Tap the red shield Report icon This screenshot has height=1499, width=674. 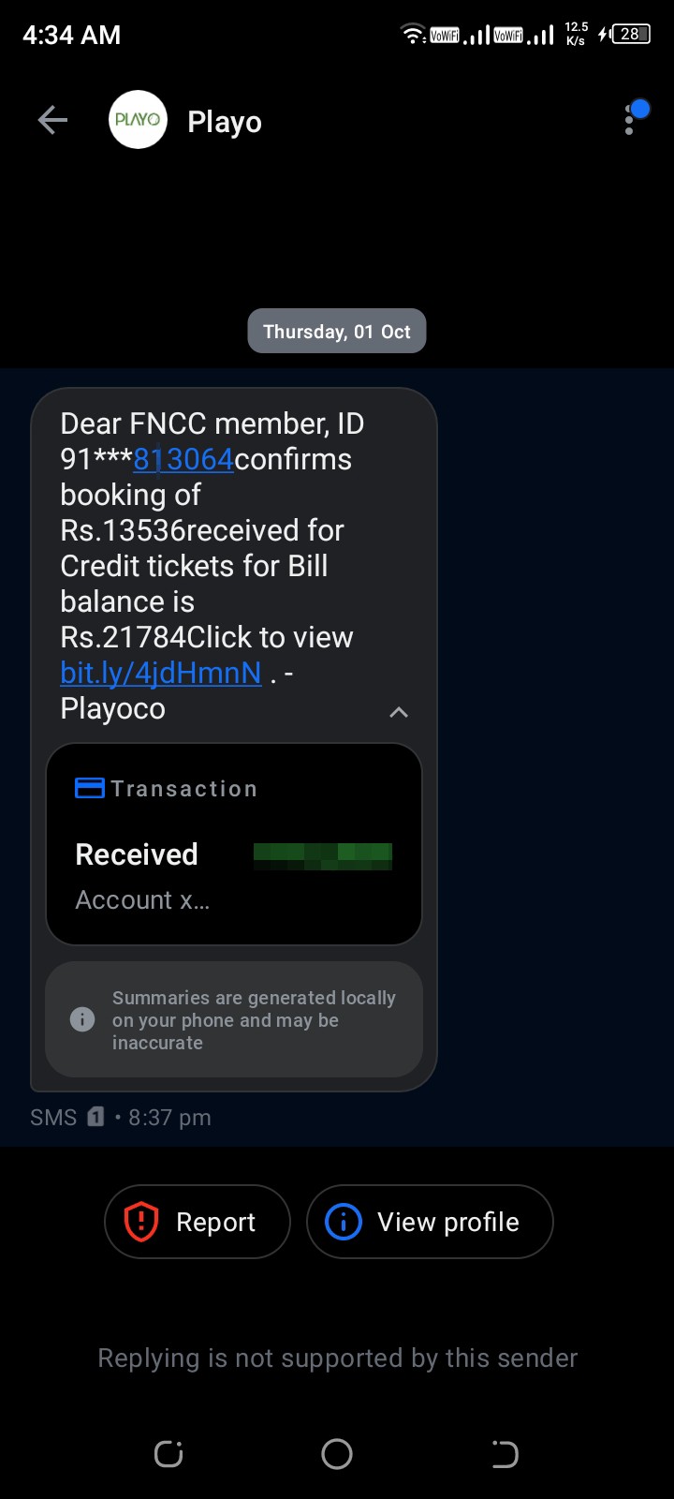[141, 1222]
